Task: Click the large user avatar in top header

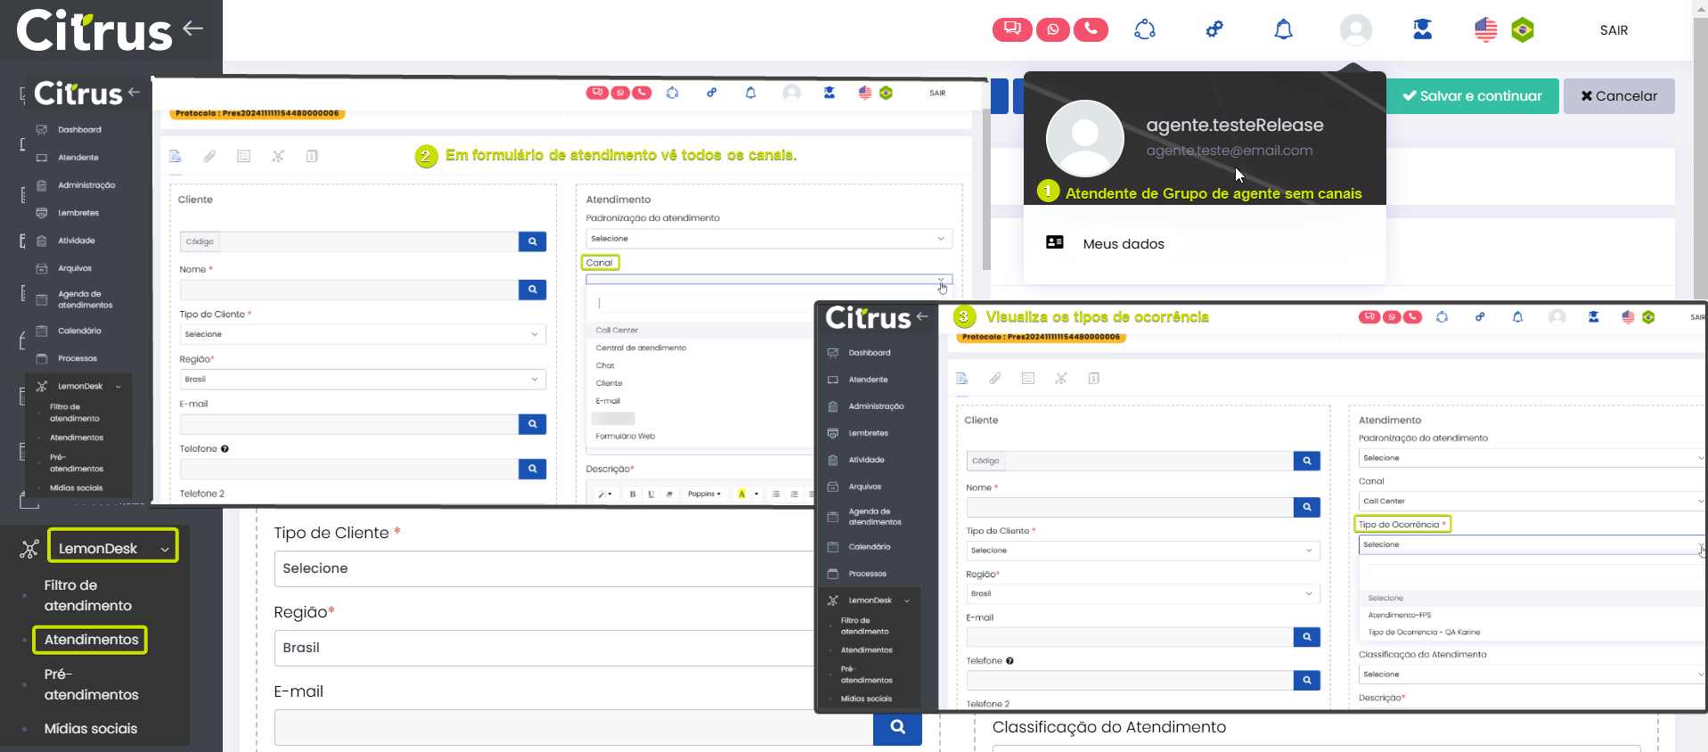Action: tap(1355, 29)
